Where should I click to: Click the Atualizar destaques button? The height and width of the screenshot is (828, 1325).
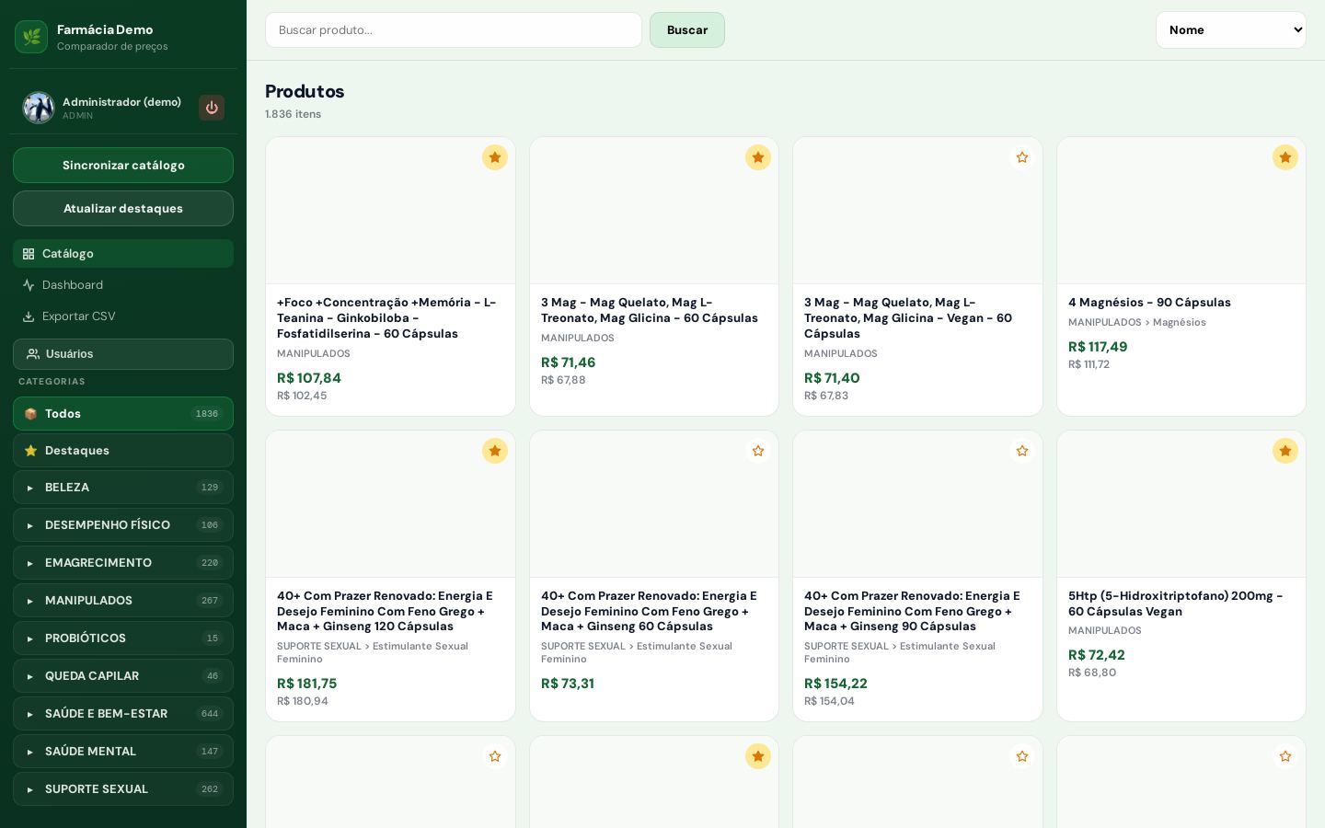click(x=123, y=209)
